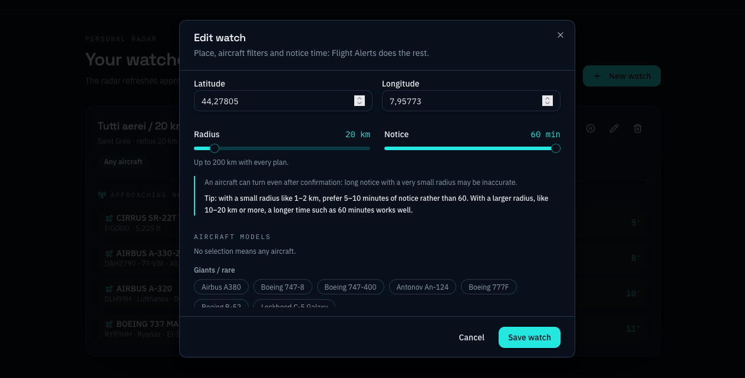
Task: Click the Longitude input field
Action: tap(471, 101)
